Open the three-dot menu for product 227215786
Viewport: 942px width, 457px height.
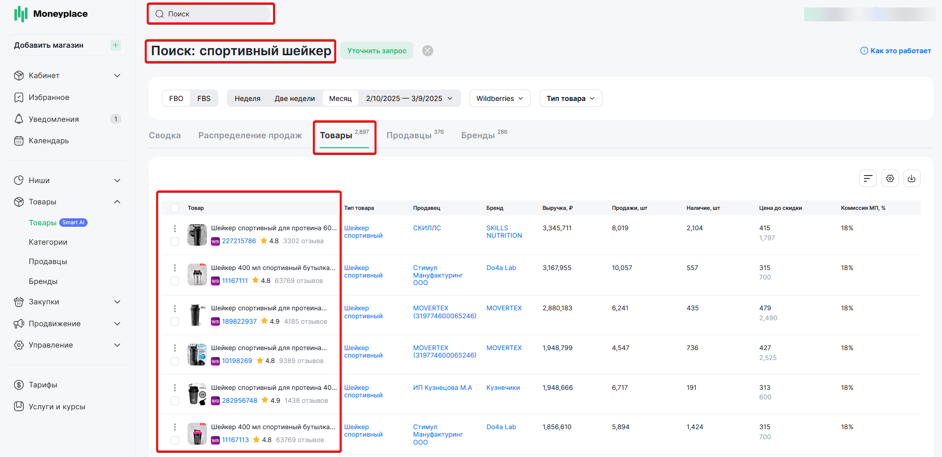tap(175, 228)
